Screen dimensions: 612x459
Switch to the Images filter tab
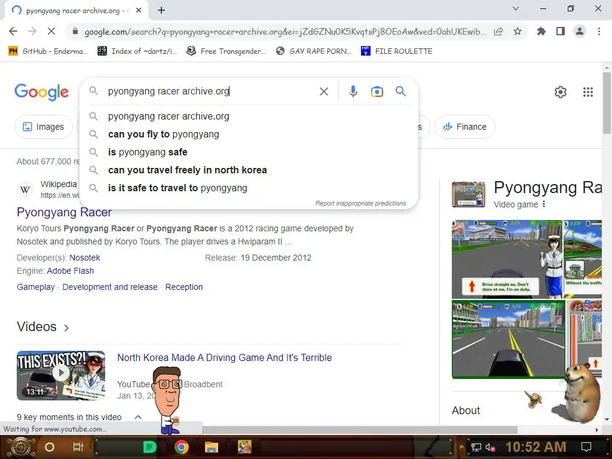tap(43, 127)
